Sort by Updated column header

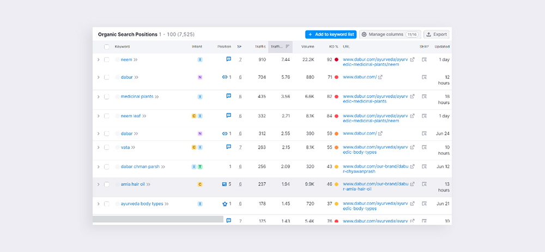click(442, 47)
